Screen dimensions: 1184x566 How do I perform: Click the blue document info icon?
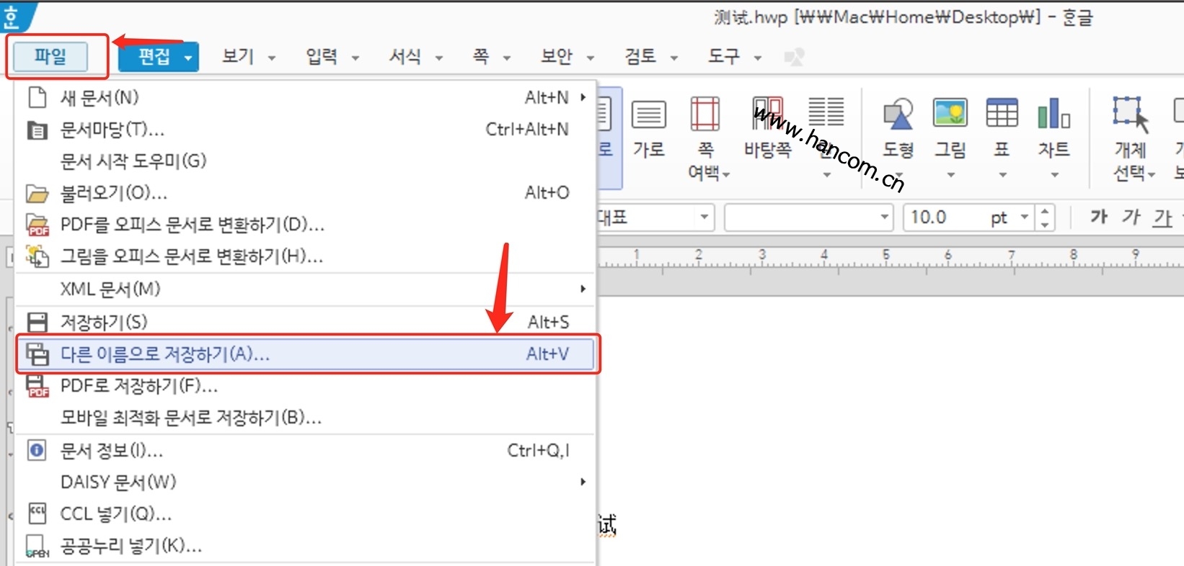(37, 451)
